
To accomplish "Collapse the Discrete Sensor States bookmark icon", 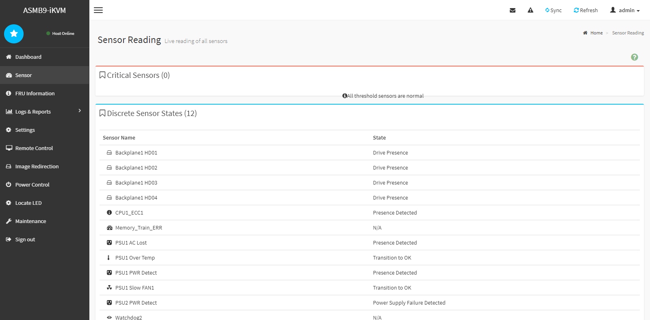I will click(102, 113).
